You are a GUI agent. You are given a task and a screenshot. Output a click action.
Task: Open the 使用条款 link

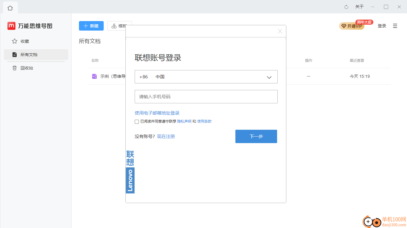pyautogui.click(x=204, y=121)
